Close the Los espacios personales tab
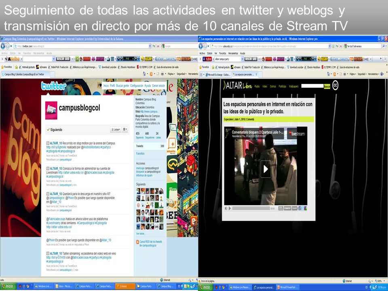The height and width of the screenshot is (291, 388). pyautogui.click(x=256, y=74)
